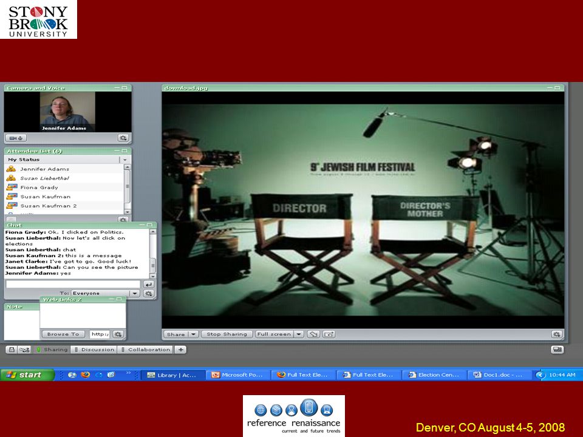Click Firefox icon in quick launch

(x=86, y=374)
